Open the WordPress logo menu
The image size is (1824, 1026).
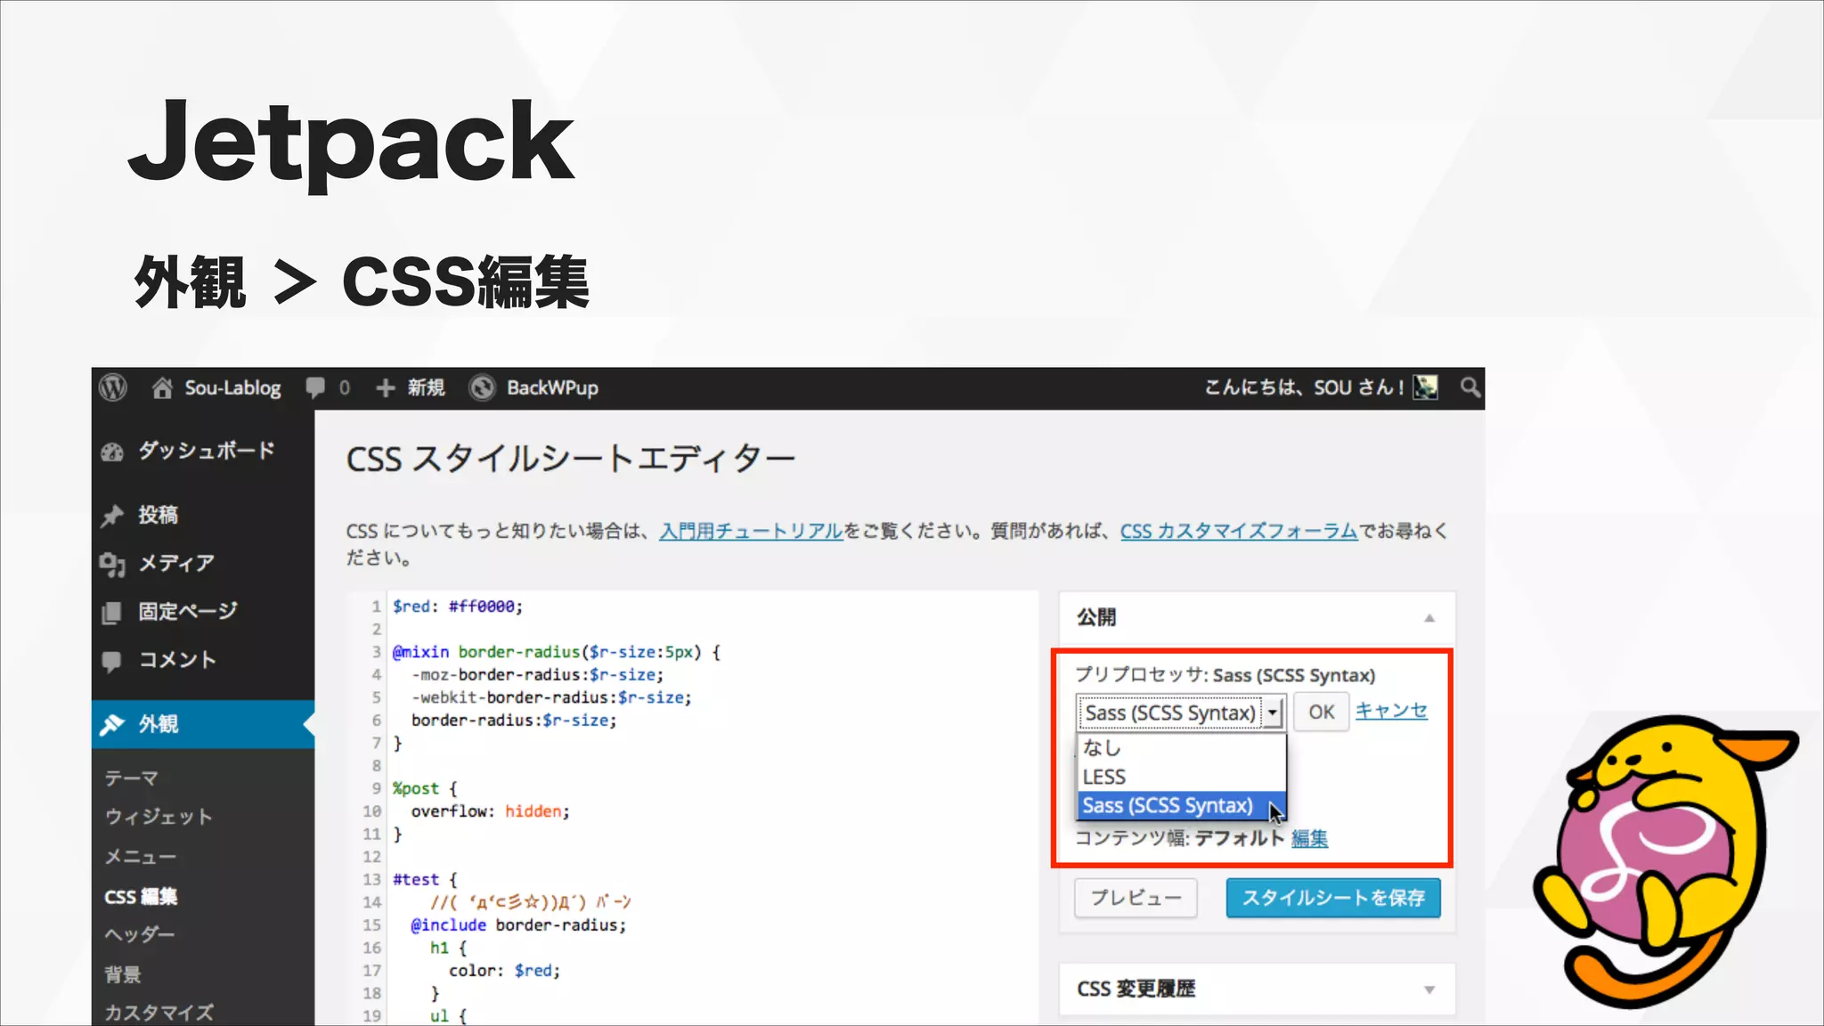pos(113,387)
